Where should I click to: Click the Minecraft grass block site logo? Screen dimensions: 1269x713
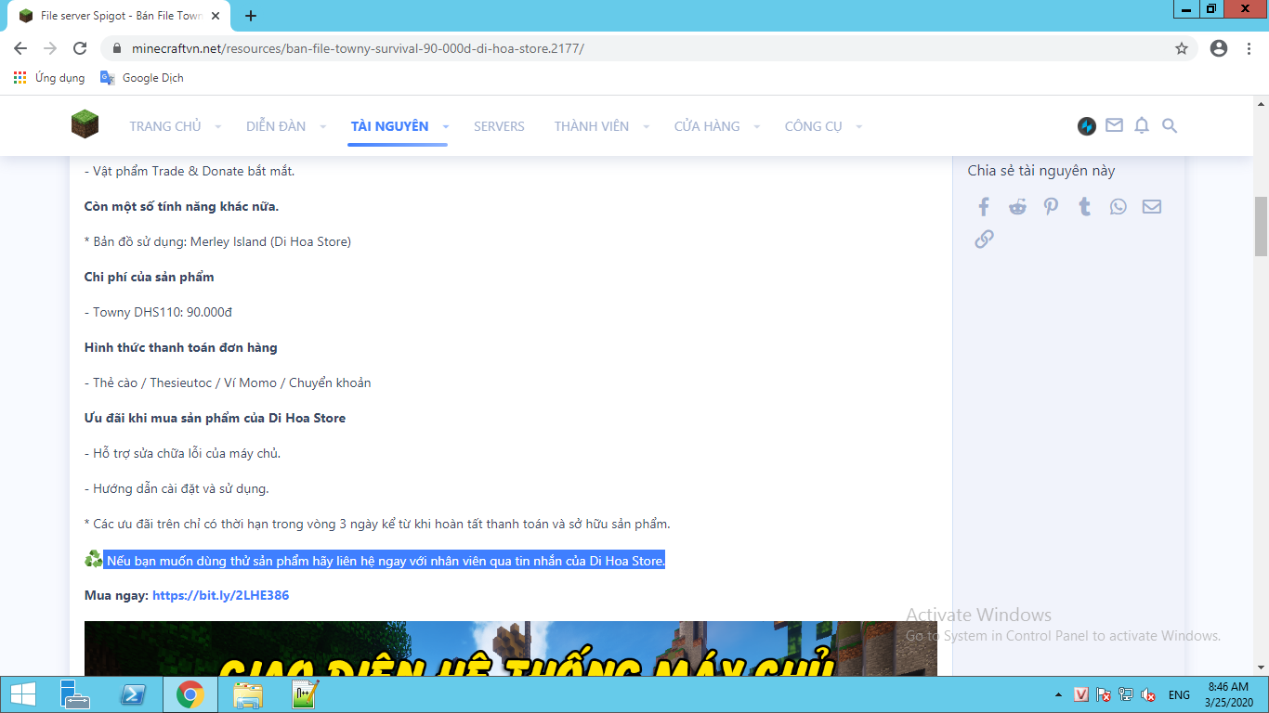(x=85, y=124)
